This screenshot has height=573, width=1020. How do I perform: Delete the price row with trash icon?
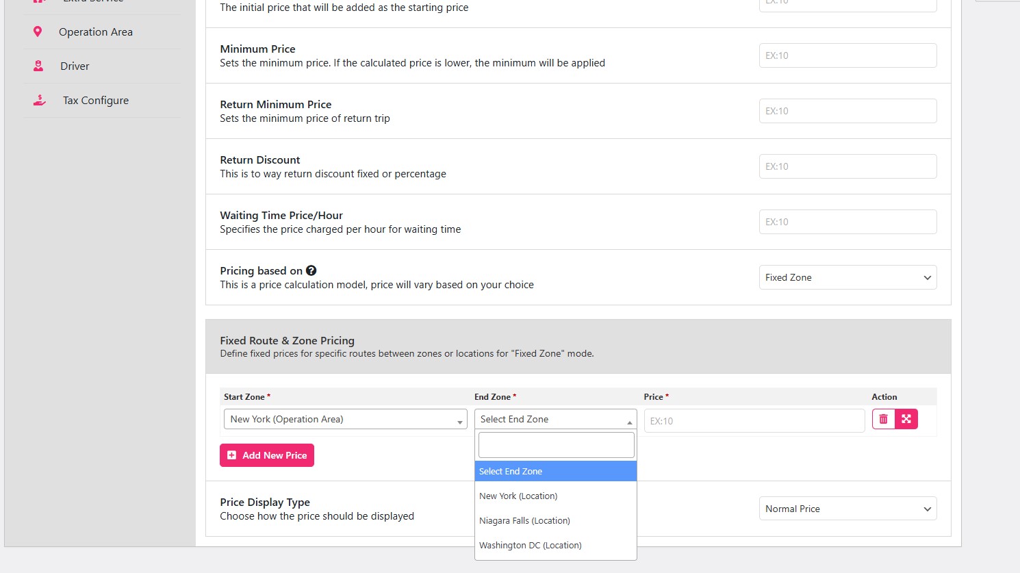point(883,419)
